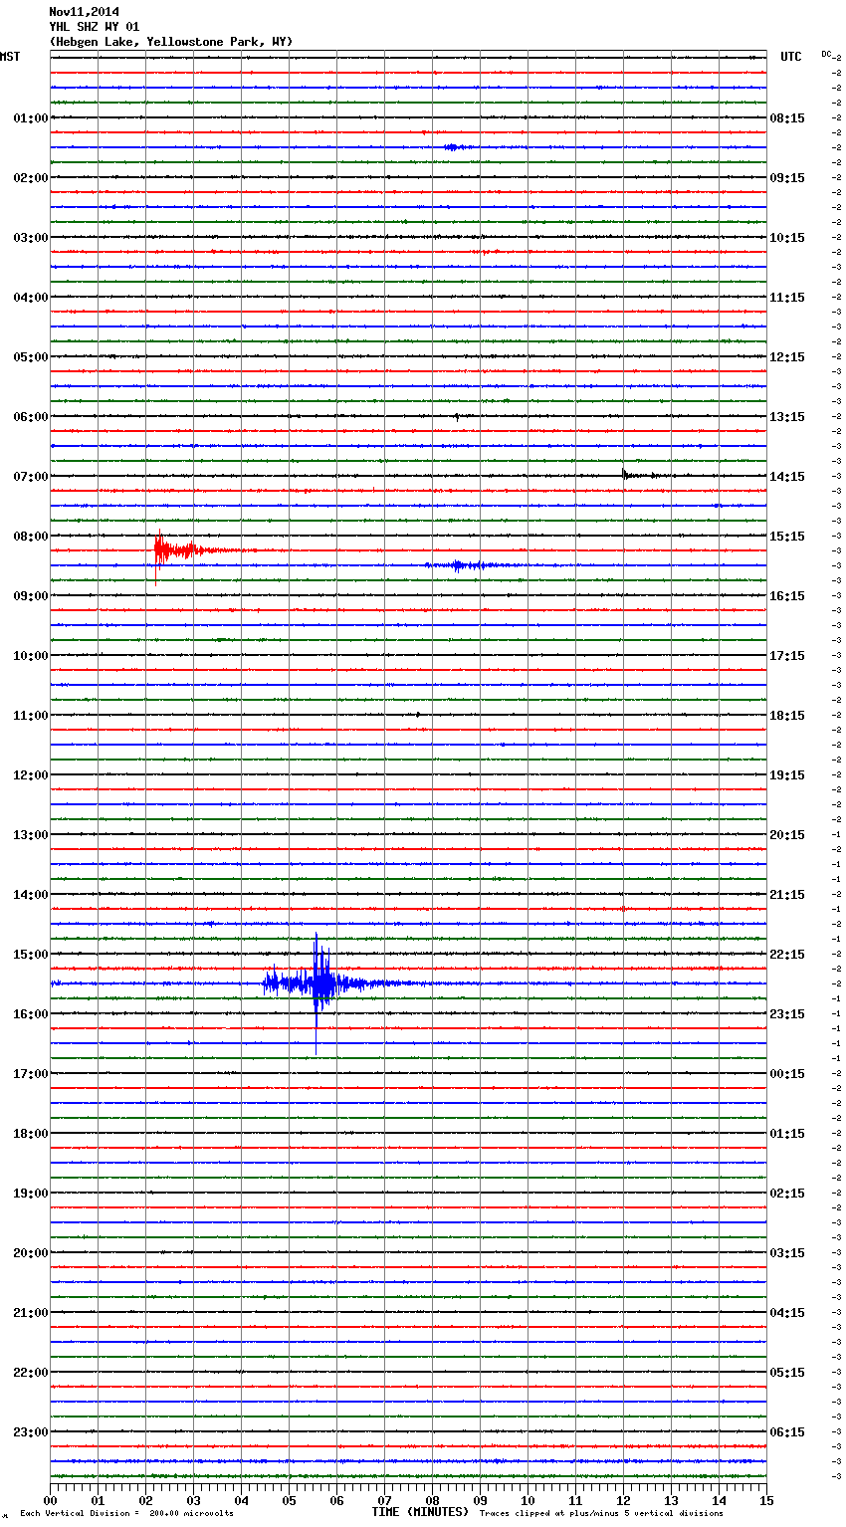The height and width of the screenshot is (1527, 846).
Task: Click the Each Vertical Division 200.00 microvolts note
Action: [x=126, y=1514]
